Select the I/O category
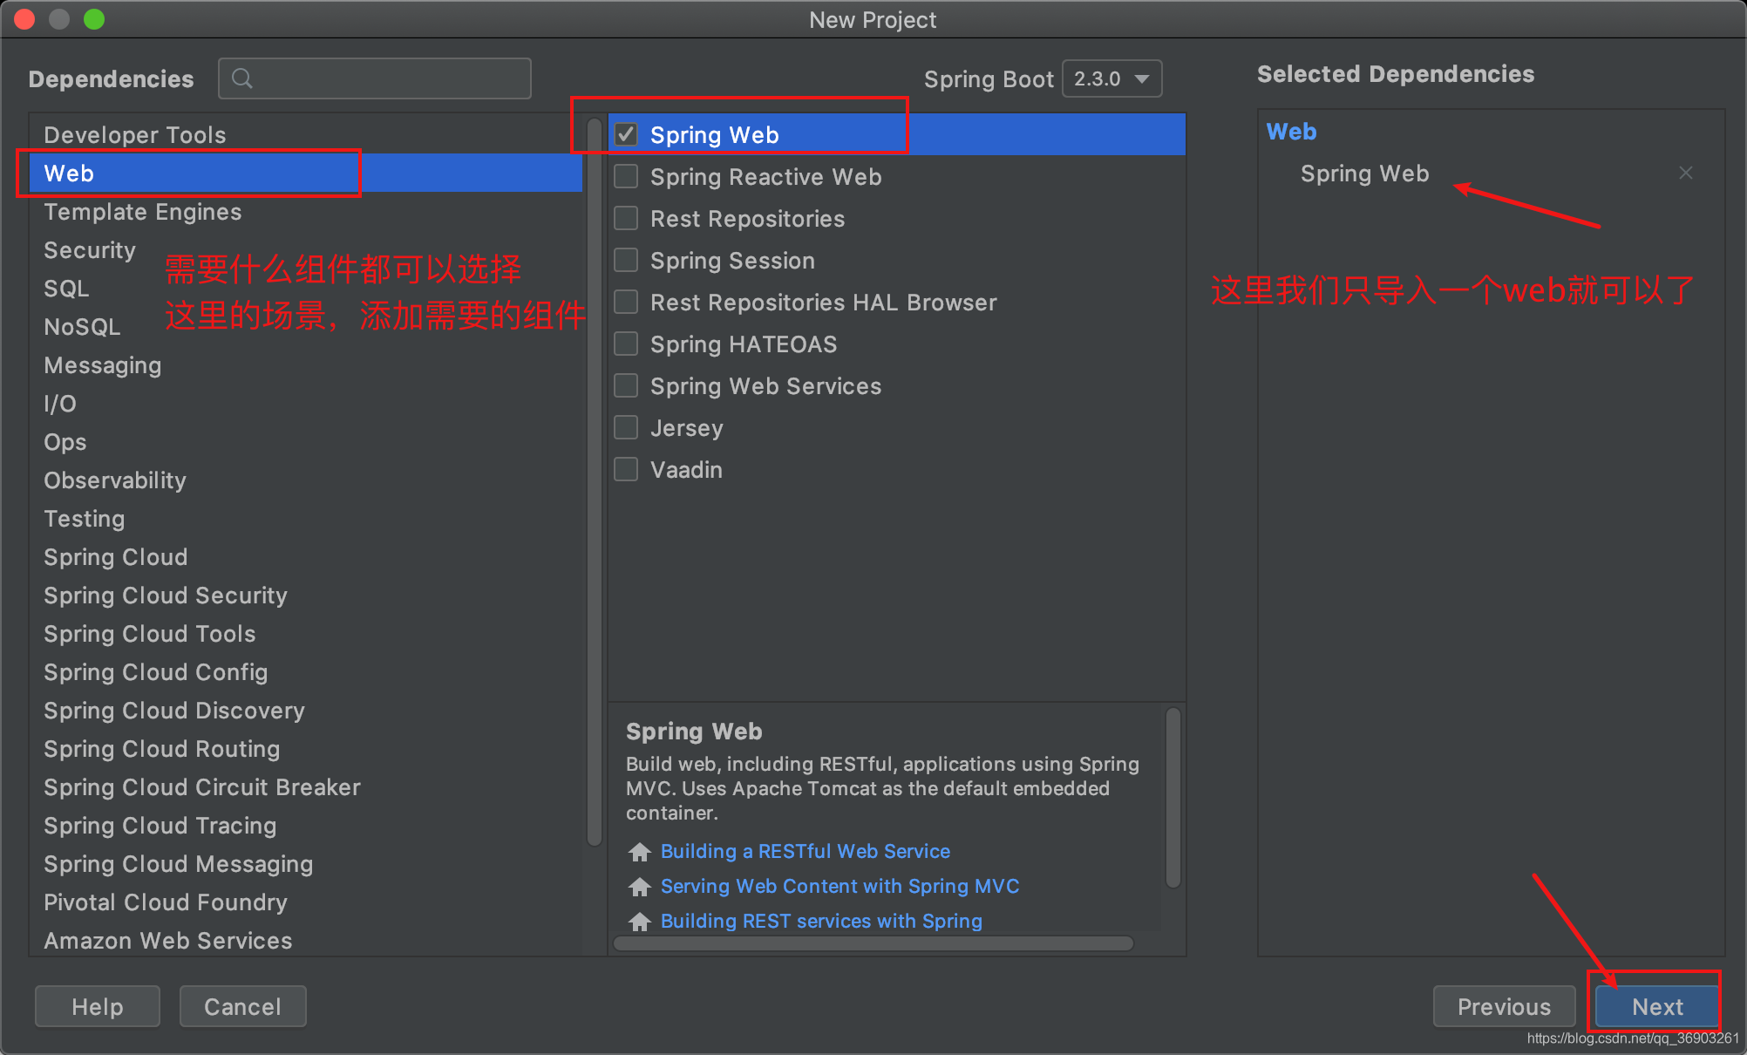The height and width of the screenshot is (1055, 1747). pyautogui.click(x=306, y=403)
